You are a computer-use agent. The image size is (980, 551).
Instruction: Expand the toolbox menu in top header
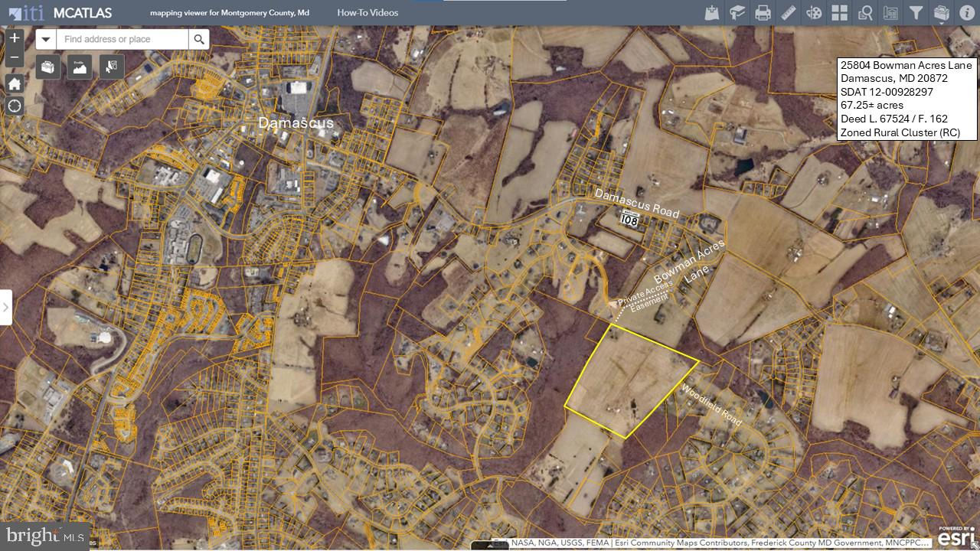pyautogui.click(x=942, y=14)
